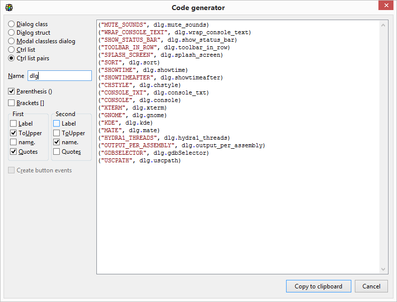
Task: Click the Cancel button
Action: (x=371, y=286)
